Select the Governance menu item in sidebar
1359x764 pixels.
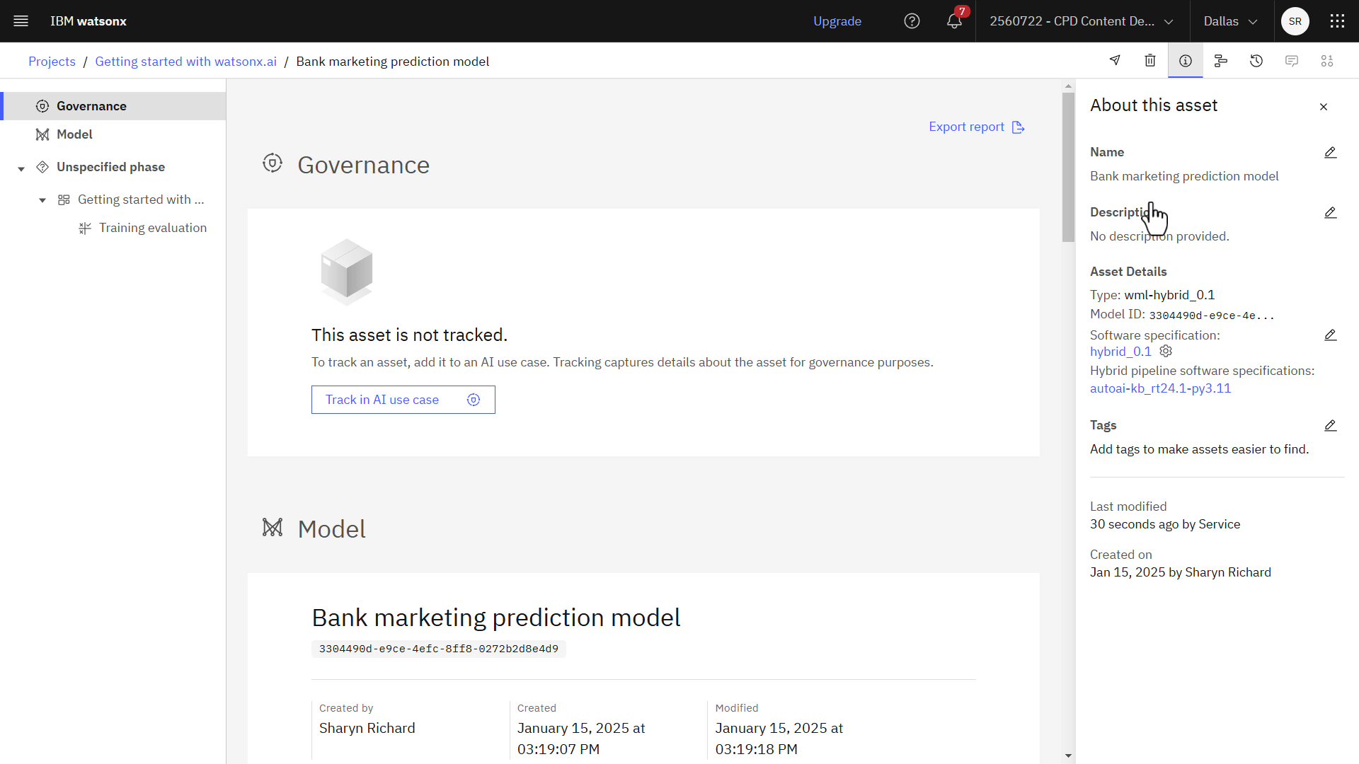pyautogui.click(x=91, y=105)
